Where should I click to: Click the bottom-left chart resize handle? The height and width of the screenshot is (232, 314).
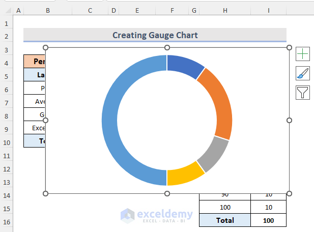point(45,193)
